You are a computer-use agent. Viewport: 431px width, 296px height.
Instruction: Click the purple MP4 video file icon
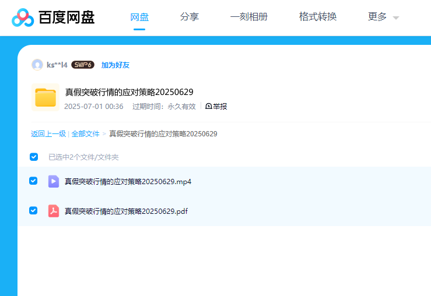(x=54, y=181)
